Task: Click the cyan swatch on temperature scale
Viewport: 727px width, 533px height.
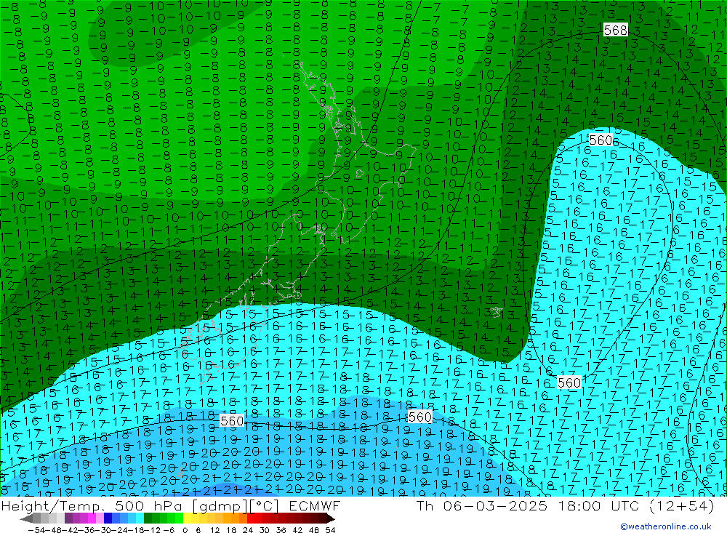Action: [140, 518]
